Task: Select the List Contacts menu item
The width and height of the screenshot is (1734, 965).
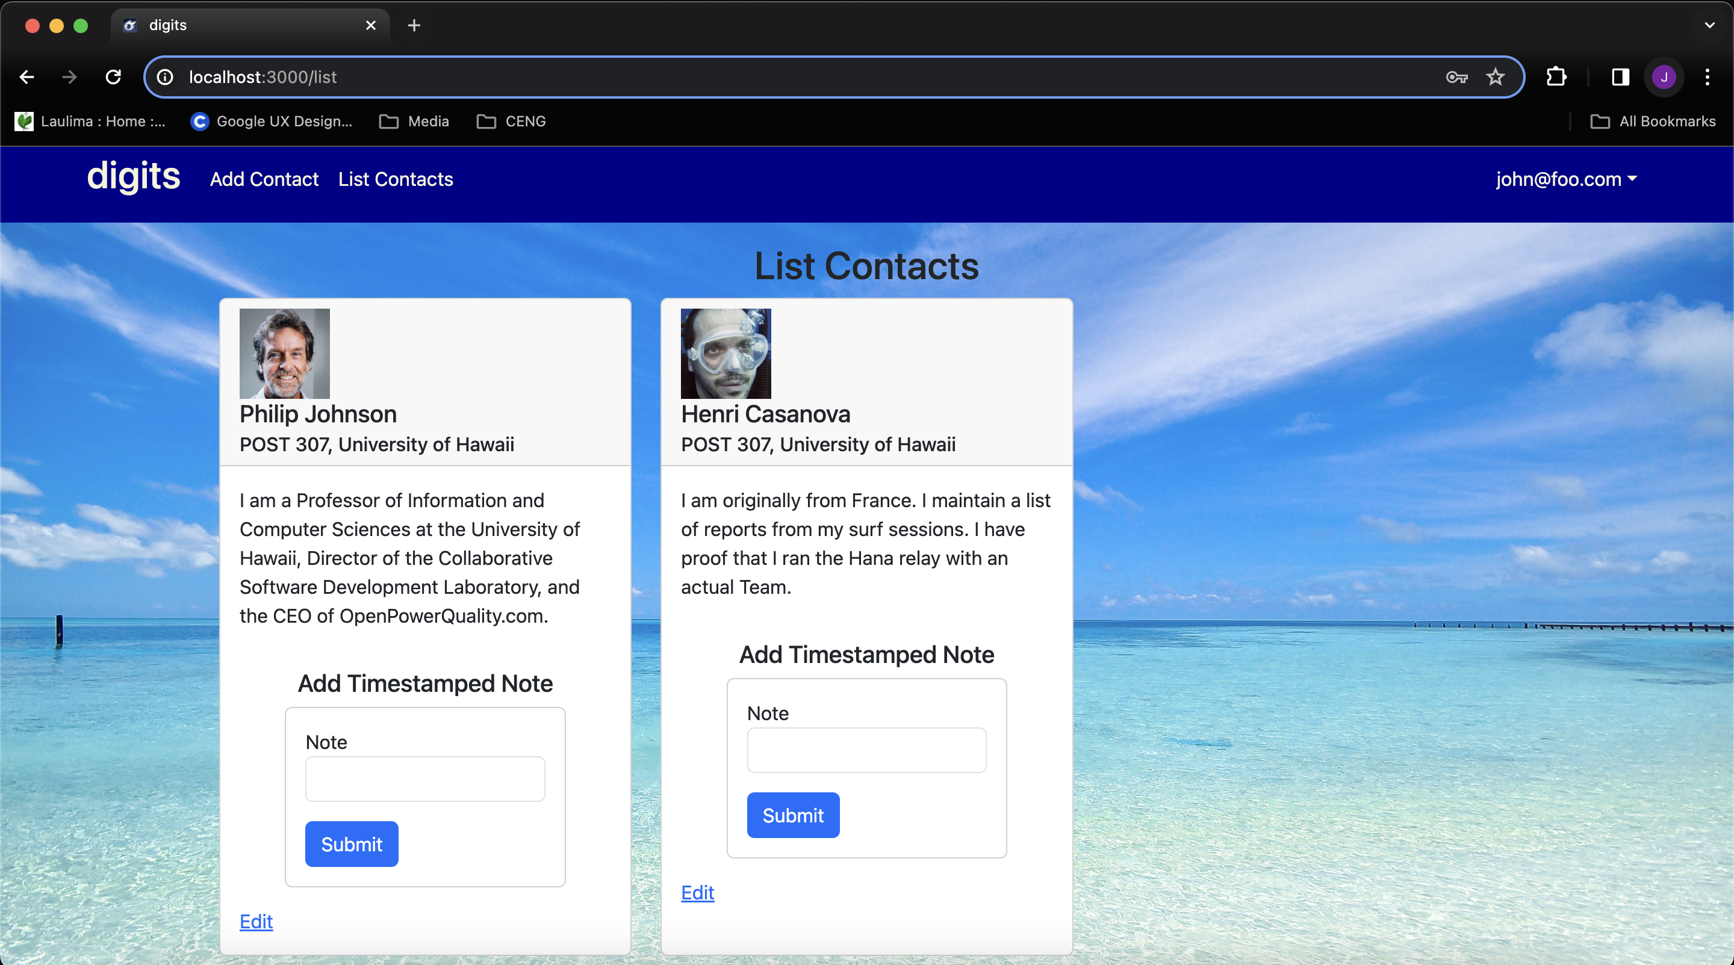Action: pos(396,178)
